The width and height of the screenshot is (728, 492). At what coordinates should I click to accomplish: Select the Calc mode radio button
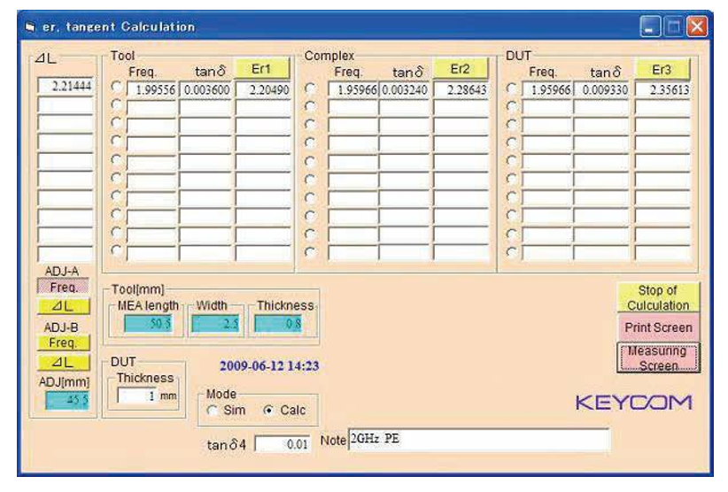[268, 411]
